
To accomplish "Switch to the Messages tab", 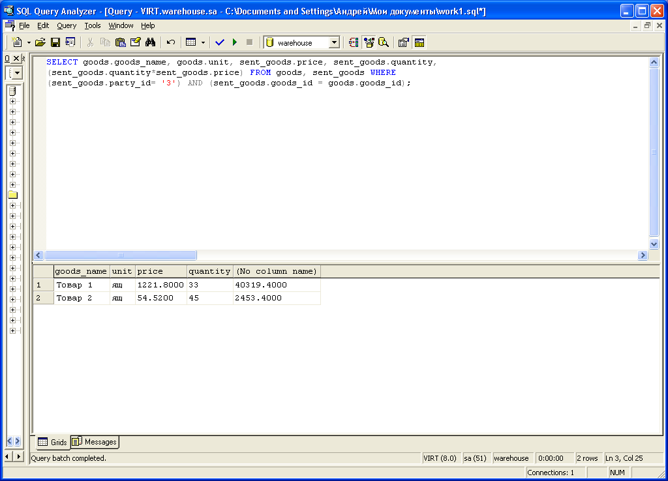I will [95, 442].
